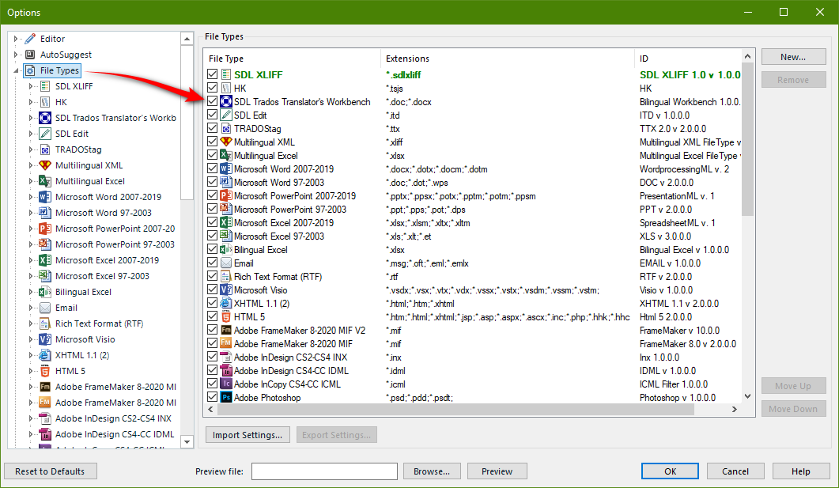Click the HTML 5 icon in tree
The width and height of the screenshot is (839, 488).
(x=46, y=371)
